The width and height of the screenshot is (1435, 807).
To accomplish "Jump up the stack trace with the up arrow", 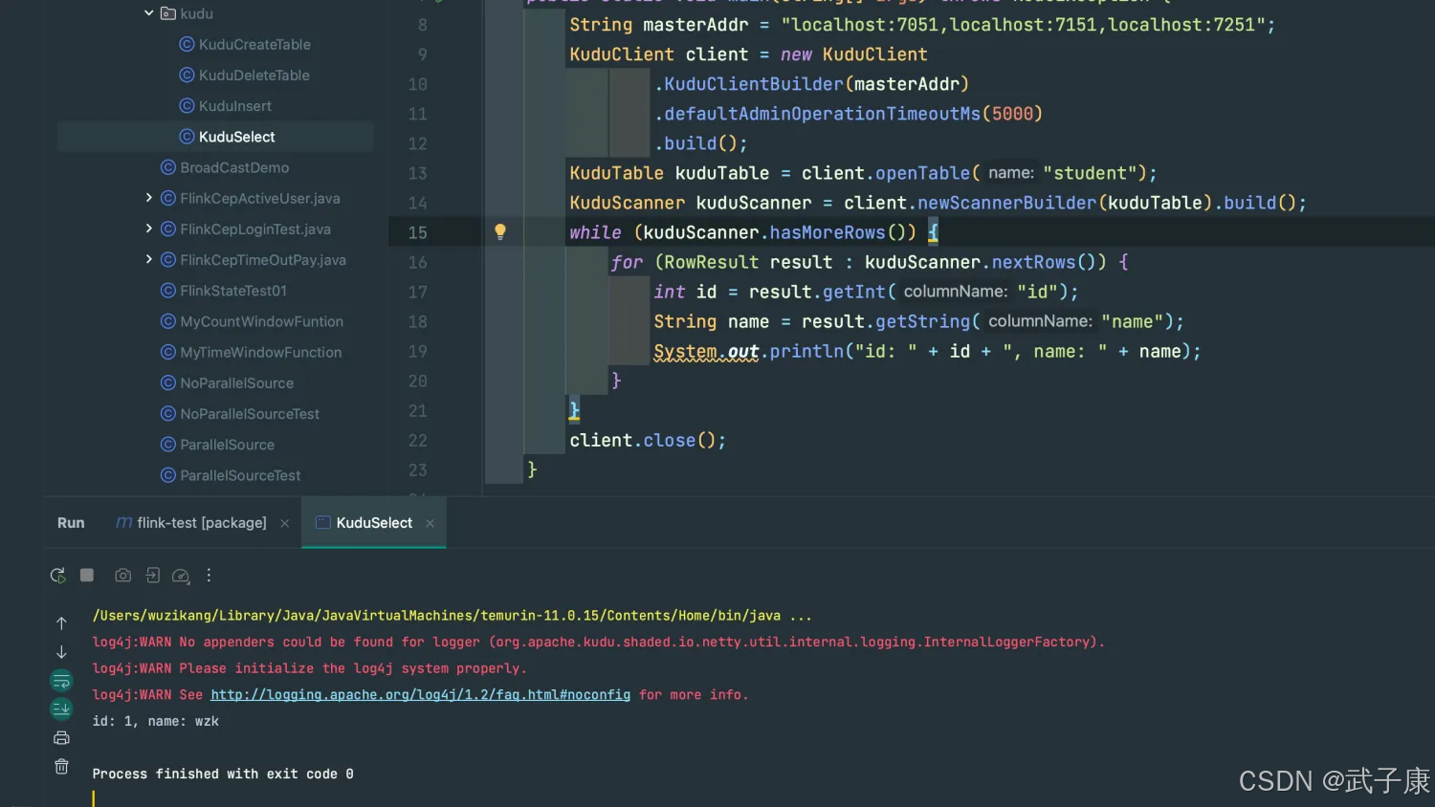I will coord(61,623).
